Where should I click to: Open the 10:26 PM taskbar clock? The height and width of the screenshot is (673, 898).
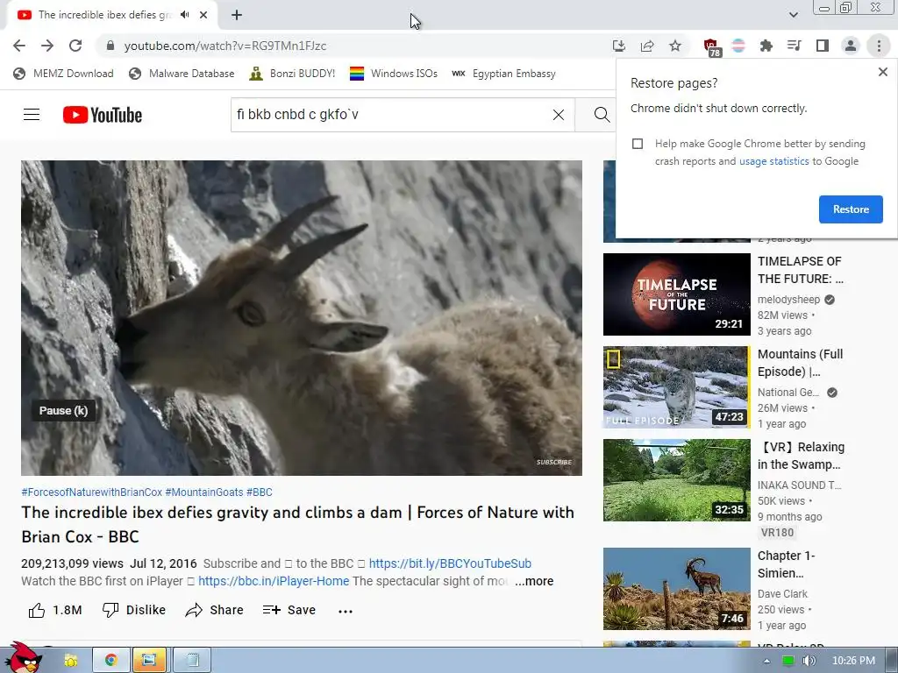point(853,661)
